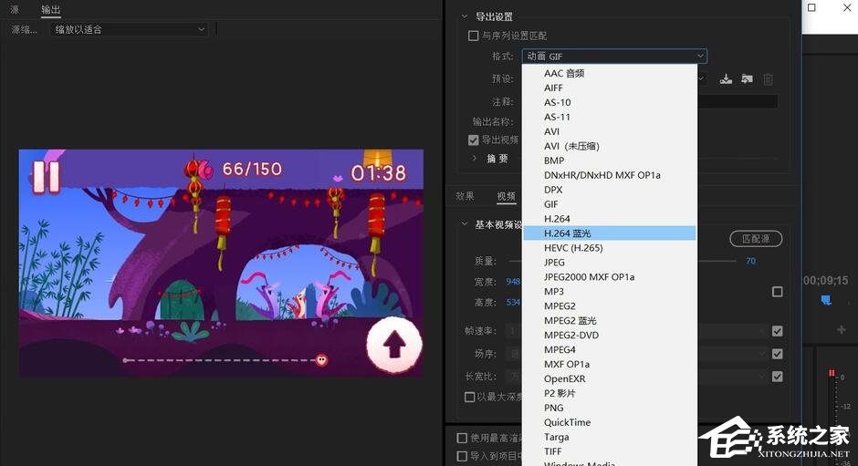
Task: Select MXF OP1a format
Action: click(610, 364)
